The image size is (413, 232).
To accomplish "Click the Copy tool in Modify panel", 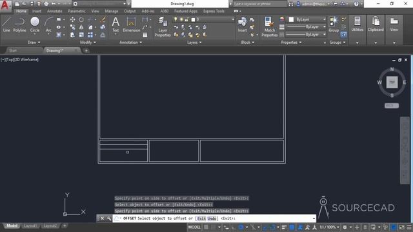I will 72,27.
